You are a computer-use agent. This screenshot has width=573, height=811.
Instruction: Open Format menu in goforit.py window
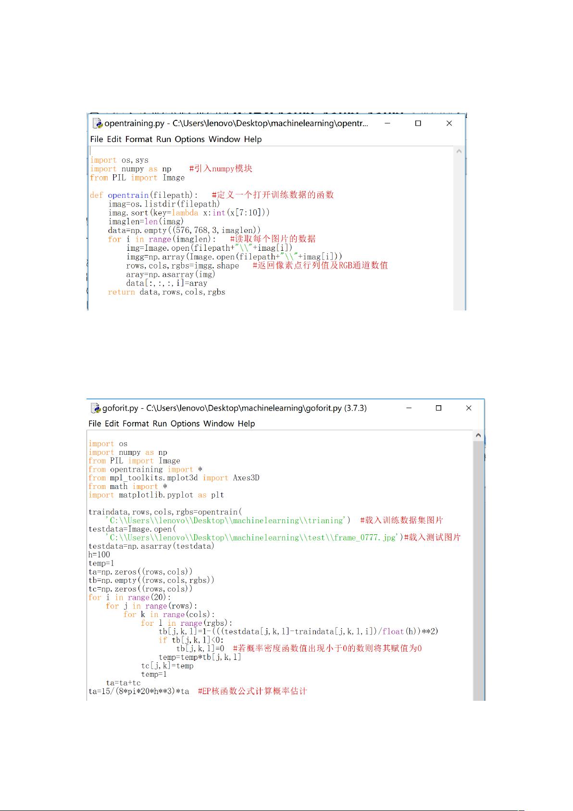(x=136, y=424)
